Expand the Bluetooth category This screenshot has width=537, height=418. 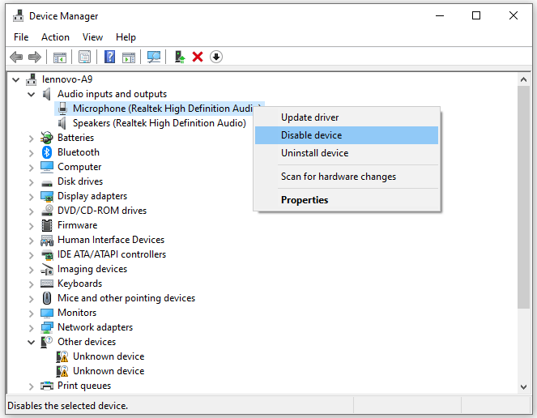[x=31, y=153]
